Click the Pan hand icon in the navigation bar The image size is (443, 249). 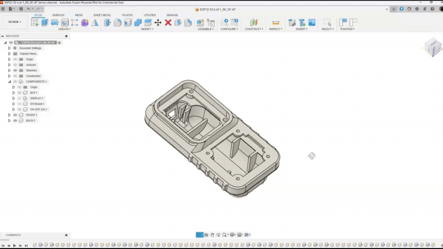pos(212,235)
